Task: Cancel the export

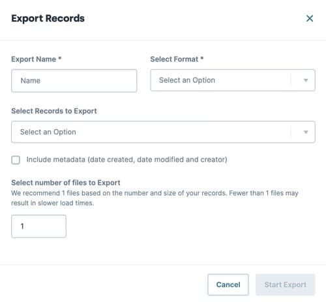Action: (228, 284)
